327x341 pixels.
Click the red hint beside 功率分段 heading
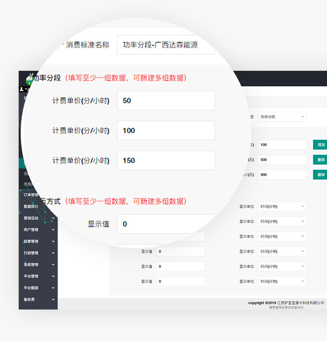[126, 78]
